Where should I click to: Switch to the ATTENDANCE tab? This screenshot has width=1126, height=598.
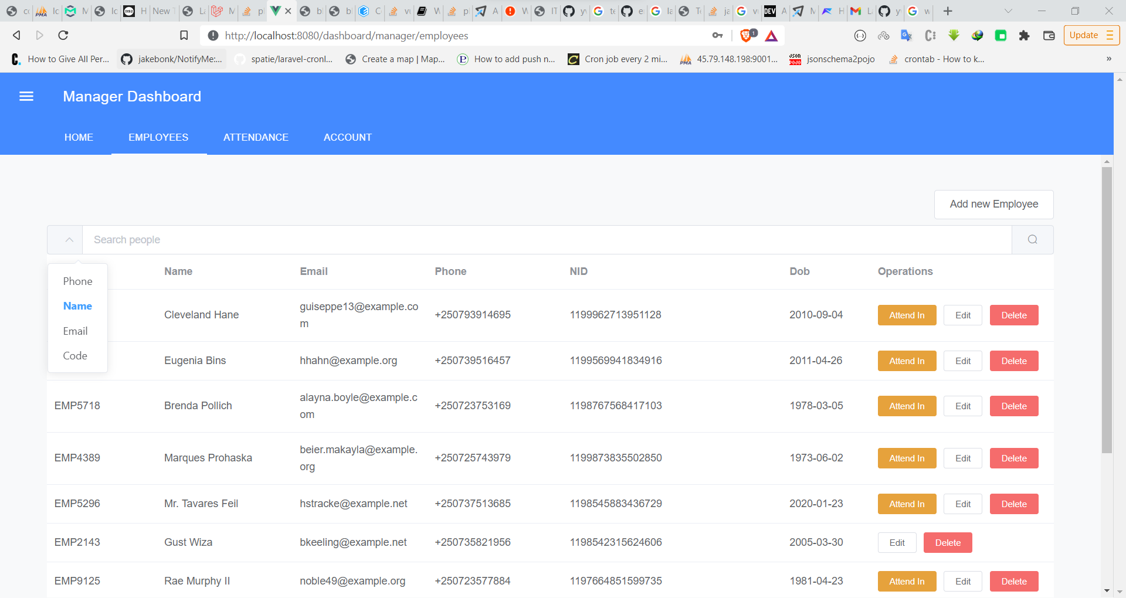pyautogui.click(x=256, y=137)
